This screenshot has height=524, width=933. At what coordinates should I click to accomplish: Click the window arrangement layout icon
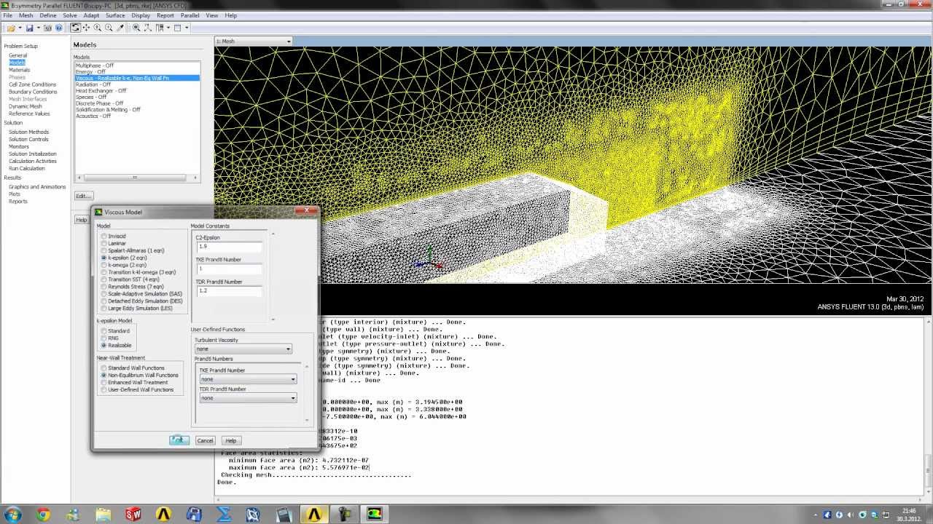click(160, 28)
